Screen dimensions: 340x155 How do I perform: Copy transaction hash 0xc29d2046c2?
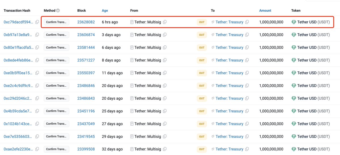[x=37, y=98]
